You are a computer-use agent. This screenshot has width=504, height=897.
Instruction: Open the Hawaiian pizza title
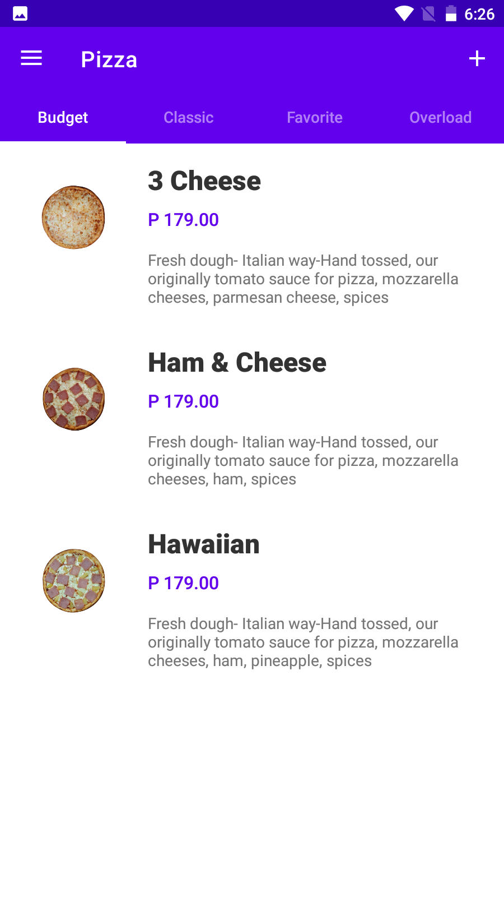tap(204, 544)
